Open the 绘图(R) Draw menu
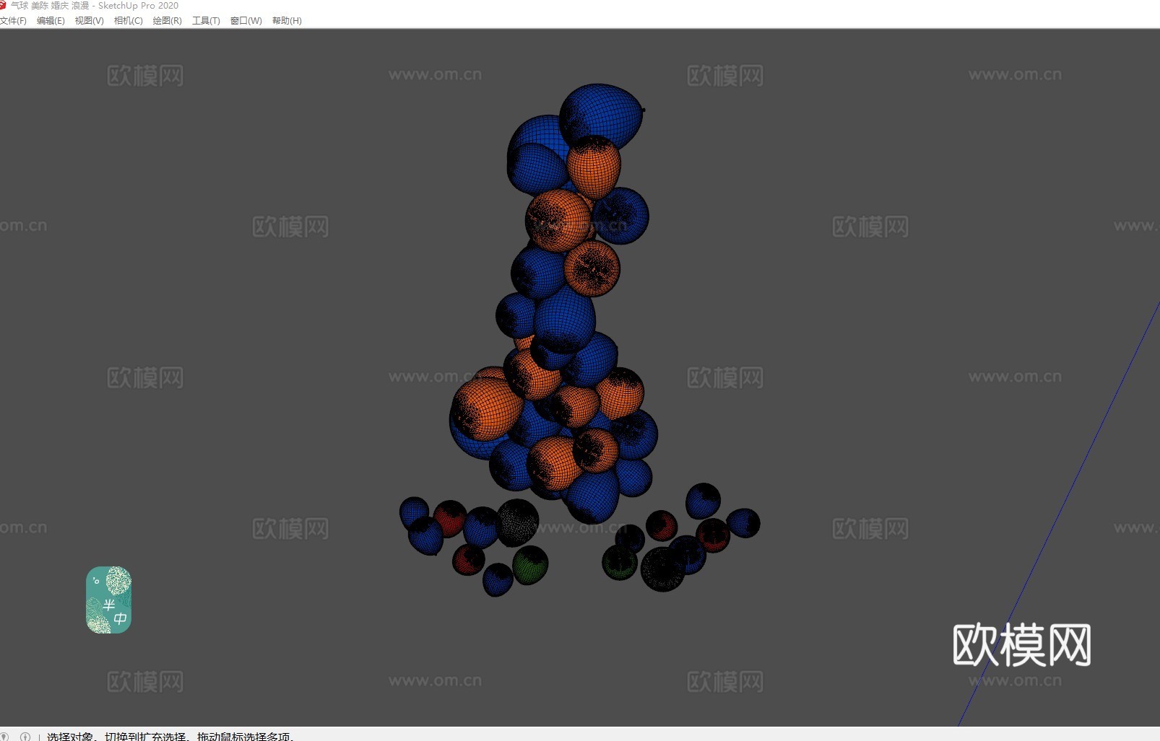The image size is (1160, 741). (168, 21)
